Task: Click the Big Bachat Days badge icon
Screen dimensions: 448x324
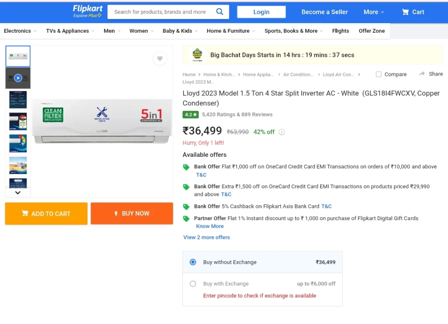Action: point(197,55)
